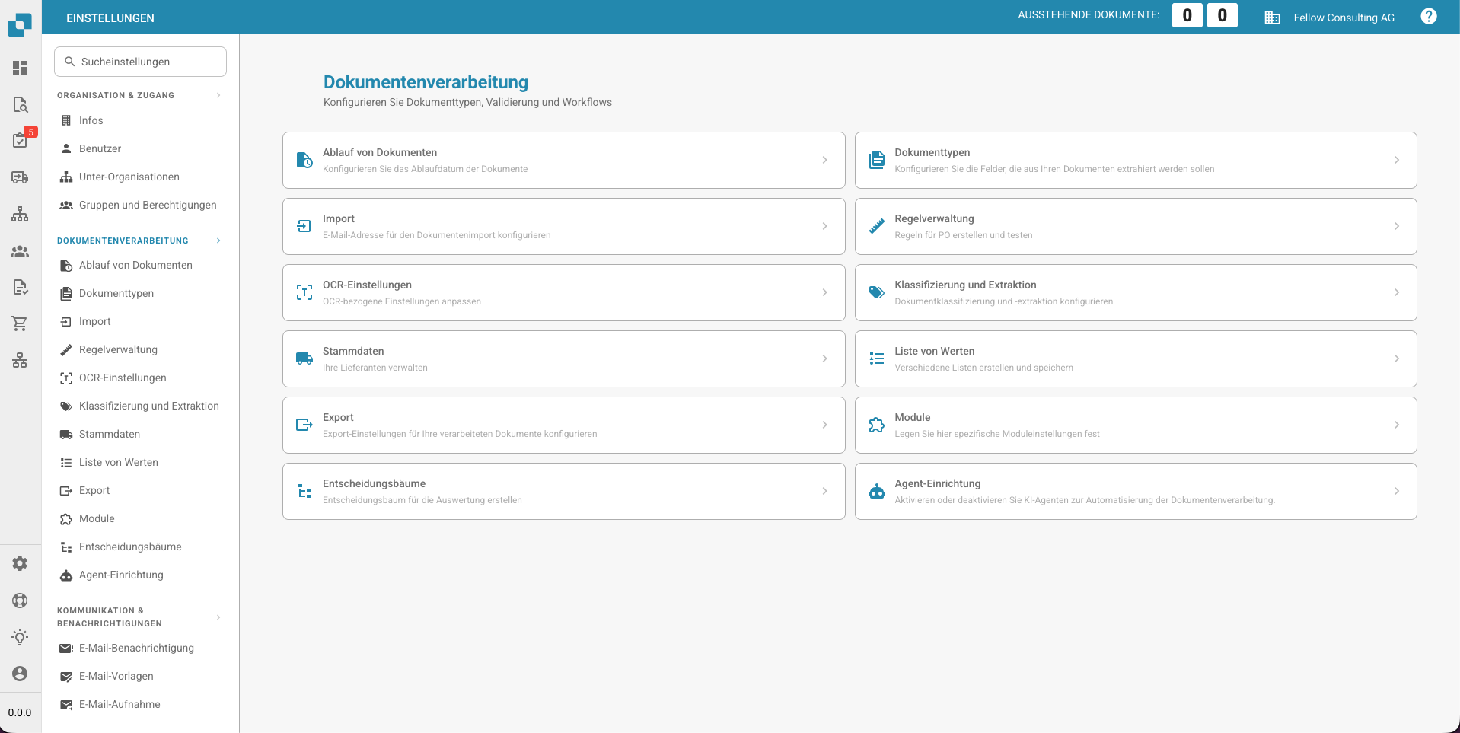This screenshot has height=733, width=1460.
Task: Select Gruppen und Berechtigungen in the sidebar
Action: (x=148, y=205)
